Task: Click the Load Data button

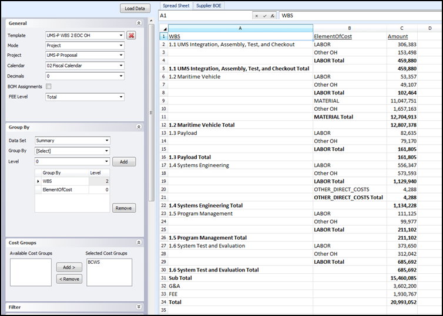Action: pyautogui.click(x=135, y=8)
